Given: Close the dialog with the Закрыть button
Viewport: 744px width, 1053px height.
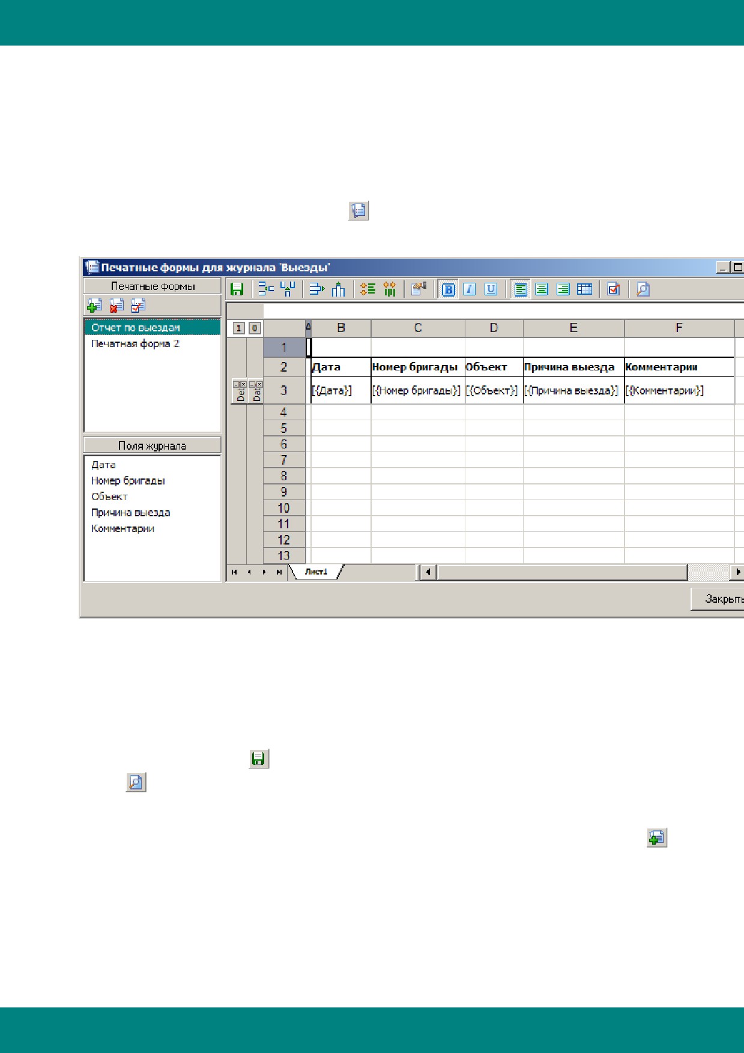Looking at the screenshot, I should (718, 599).
